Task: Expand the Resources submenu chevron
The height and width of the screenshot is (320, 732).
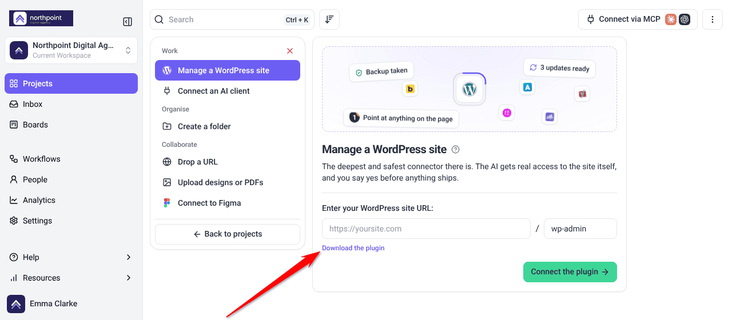Action: 129,278
